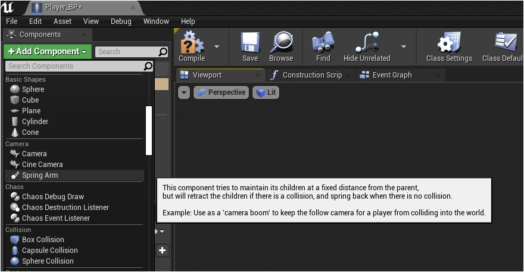Open the Debug menu

click(x=121, y=21)
